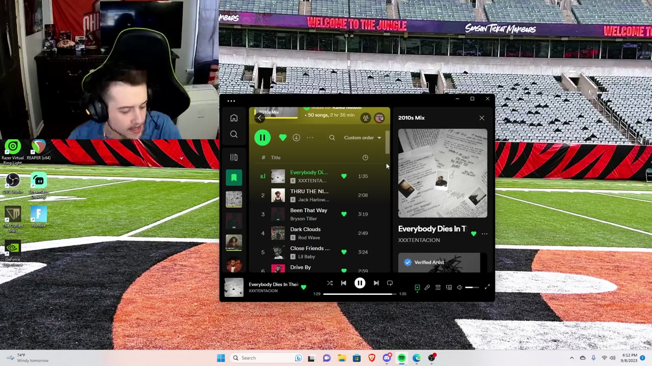652x366 pixels.
Task: Remove like from Everybody Di... track
Action: (344, 176)
